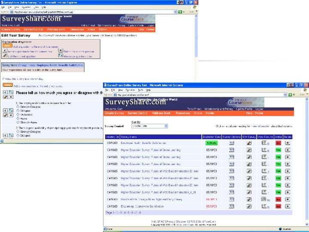This screenshot has height=232, width=309.
Task: Click Update Profile link in Survey Control window
Action: [244, 109]
